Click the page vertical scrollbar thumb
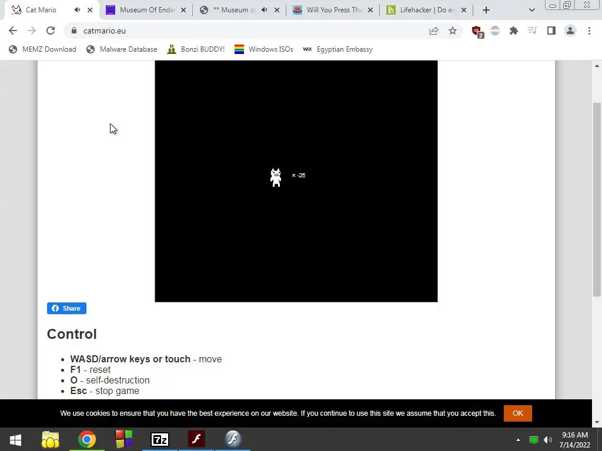Image resolution: width=602 pixels, height=451 pixels. click(x=597, y=200)
